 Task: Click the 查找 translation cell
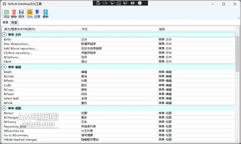point(119,103)
